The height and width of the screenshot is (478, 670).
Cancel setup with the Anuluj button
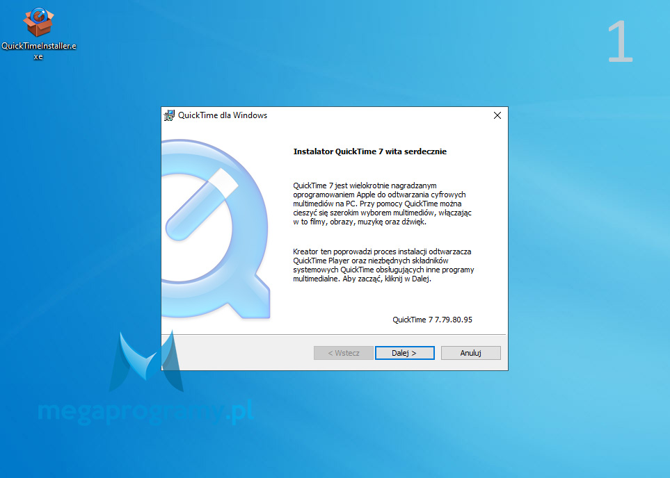click(x=470, y=353)
